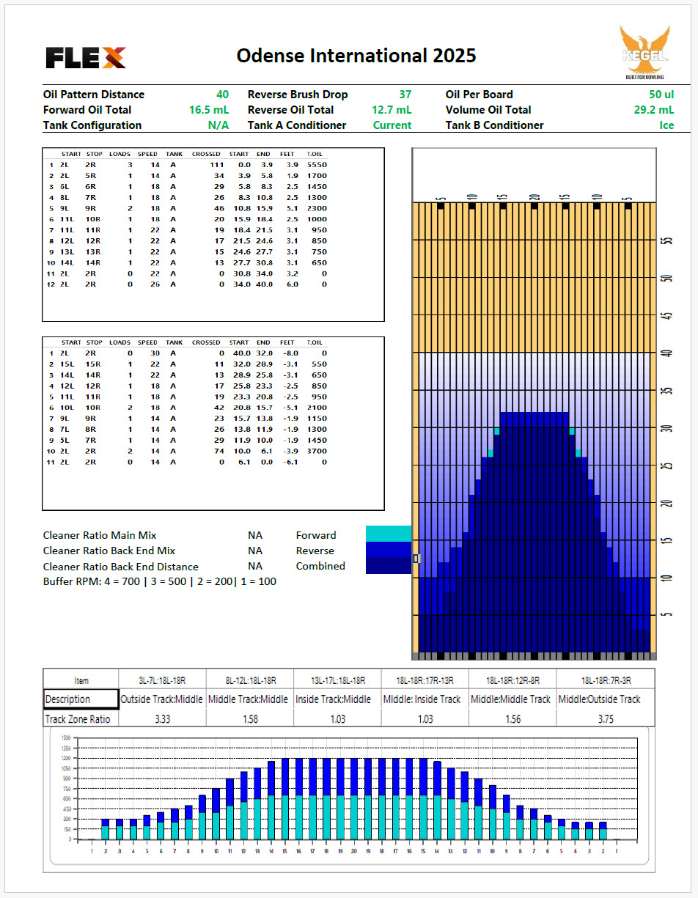Image resolution: width=698 pixels, height=898 pixels.
Task: Click the Odense International 2025 title
Action: tap(356, 56)
